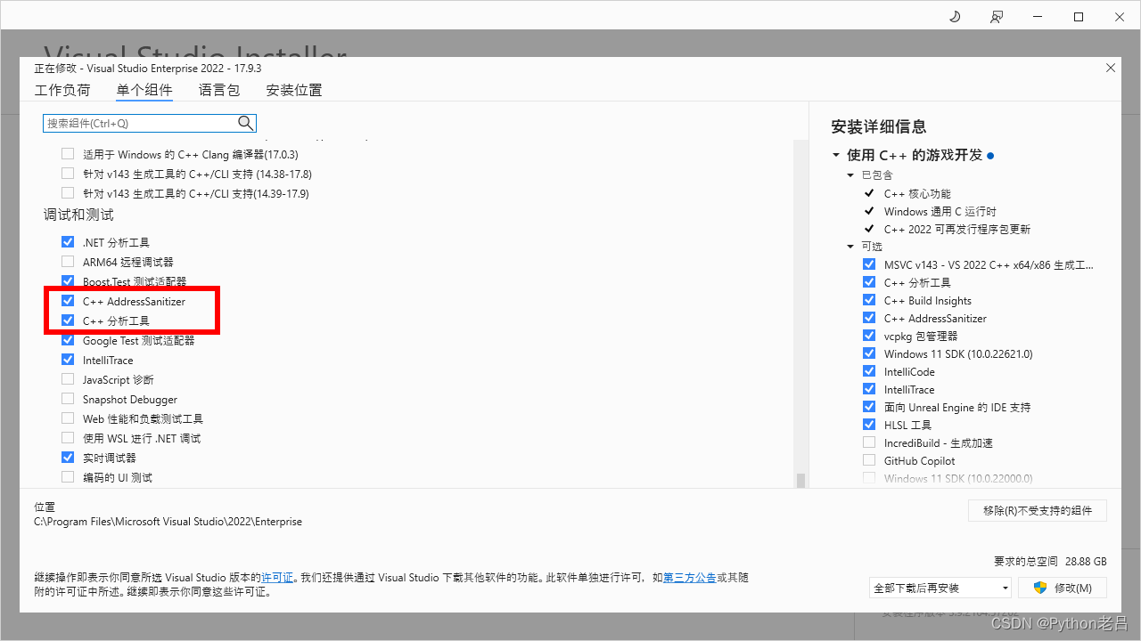Click 移除(R)不受支持的组件 button
Screen dimensions: 1141x641
[x=1038, y=510]
